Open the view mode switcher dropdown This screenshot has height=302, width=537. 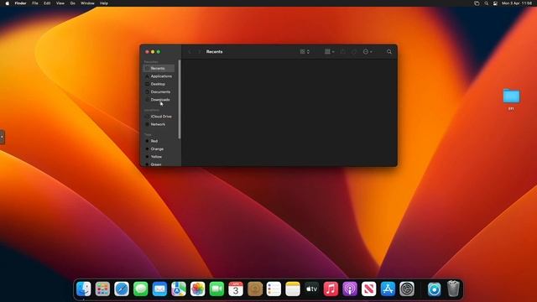(305, 52)
